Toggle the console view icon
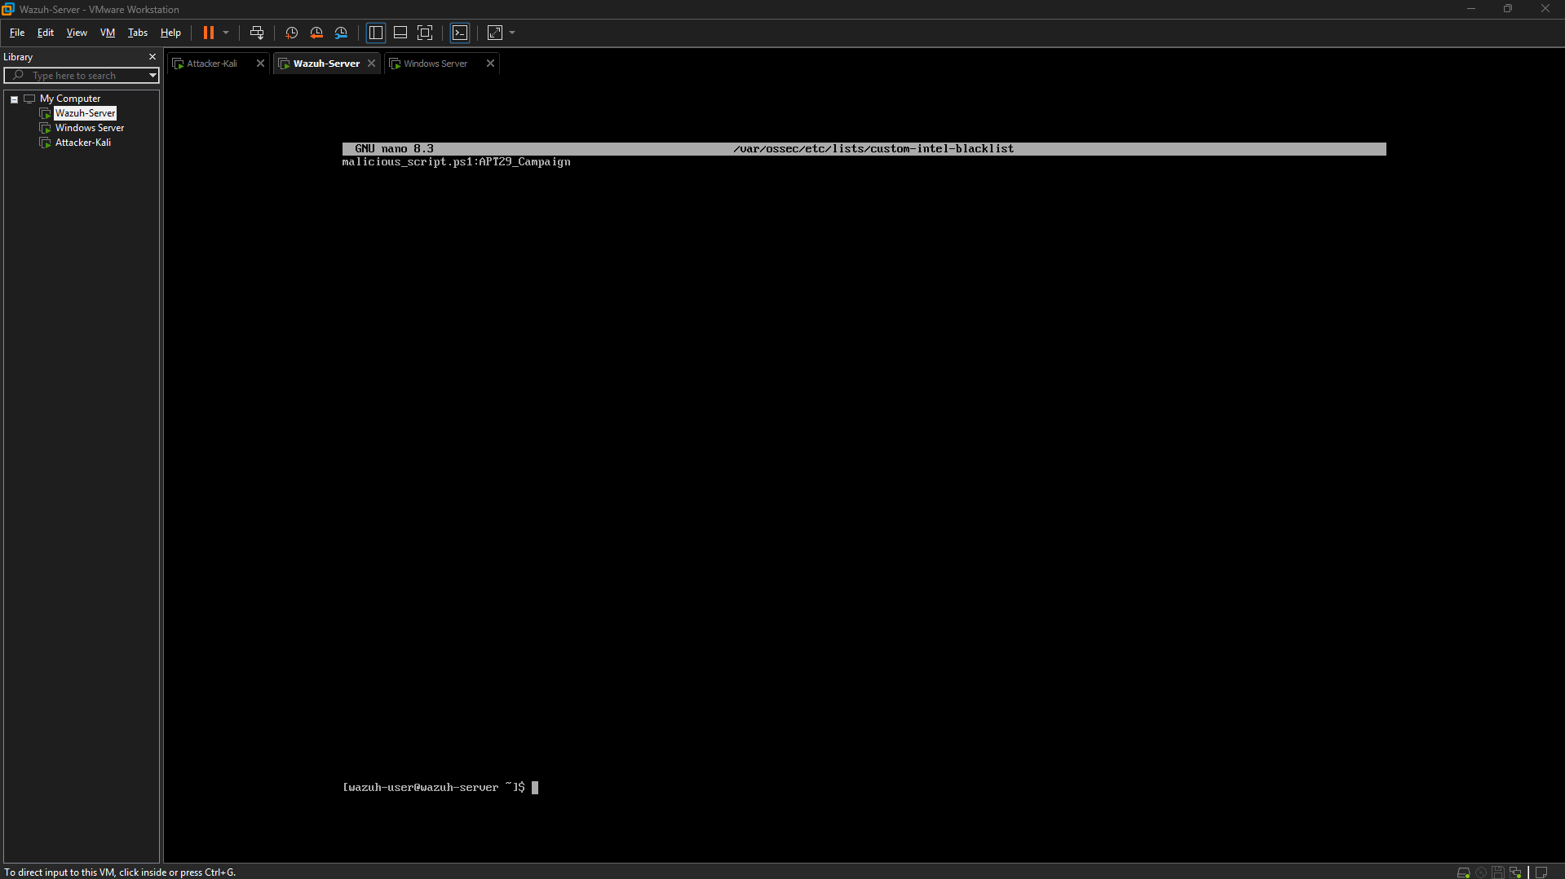Screen dimensions: 1565x879 [x=460, y=33]
